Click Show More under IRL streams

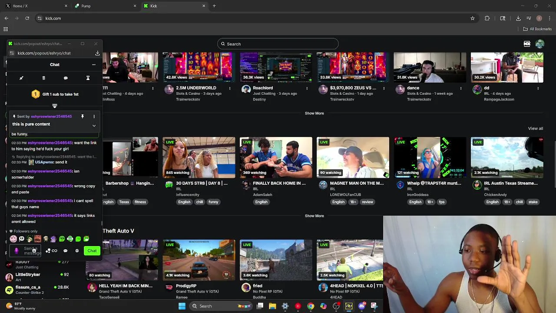coord(314,216)
